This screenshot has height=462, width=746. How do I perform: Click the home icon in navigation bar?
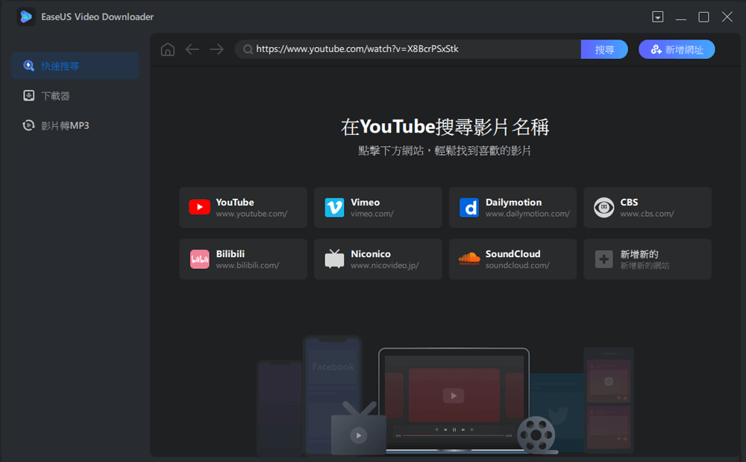click(x=168, y=49)
